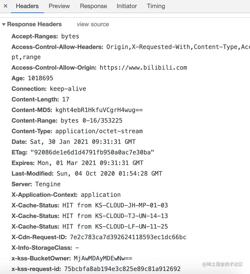Select the x-kss-BucketOwner value

tap(103, 258)
